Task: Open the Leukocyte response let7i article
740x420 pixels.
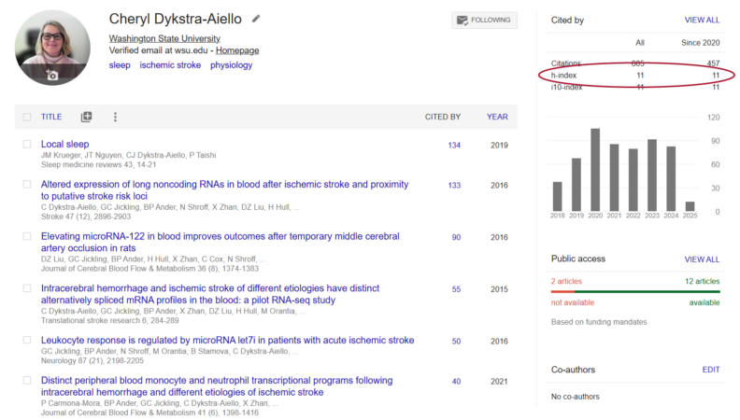Action: pyautogui.click(x=227, y=341)
